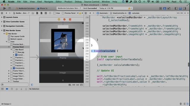Image resolution: width=190 pixels, height=106 pixels.
Task: Open the All Output dropdown
Action: coord(6,104)
